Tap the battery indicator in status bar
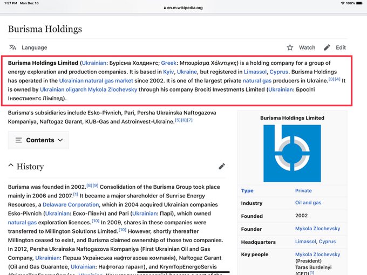Image resolution: width=367 pixels, height=275 pixels. (359, 3)
